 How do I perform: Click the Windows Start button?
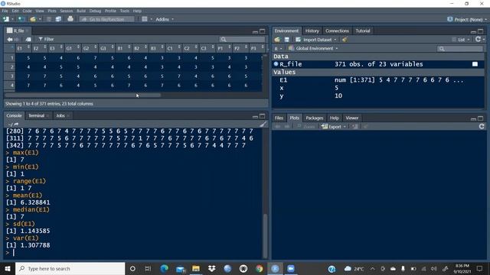coord(8,268)
